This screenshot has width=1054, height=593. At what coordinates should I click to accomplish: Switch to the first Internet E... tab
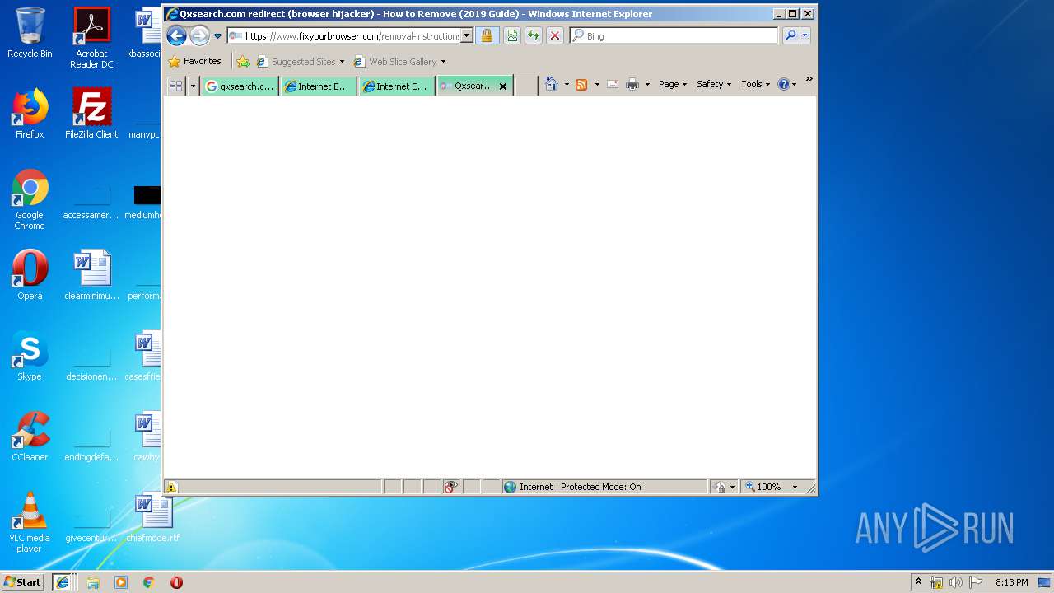[318, 86]
